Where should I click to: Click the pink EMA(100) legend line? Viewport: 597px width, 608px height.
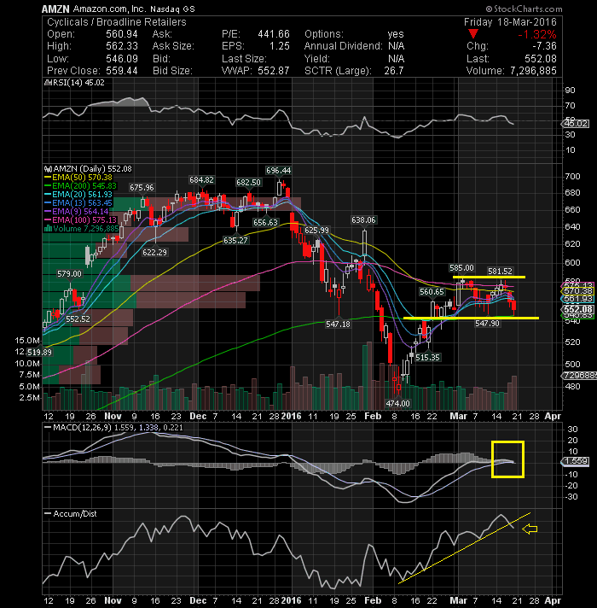48,219
